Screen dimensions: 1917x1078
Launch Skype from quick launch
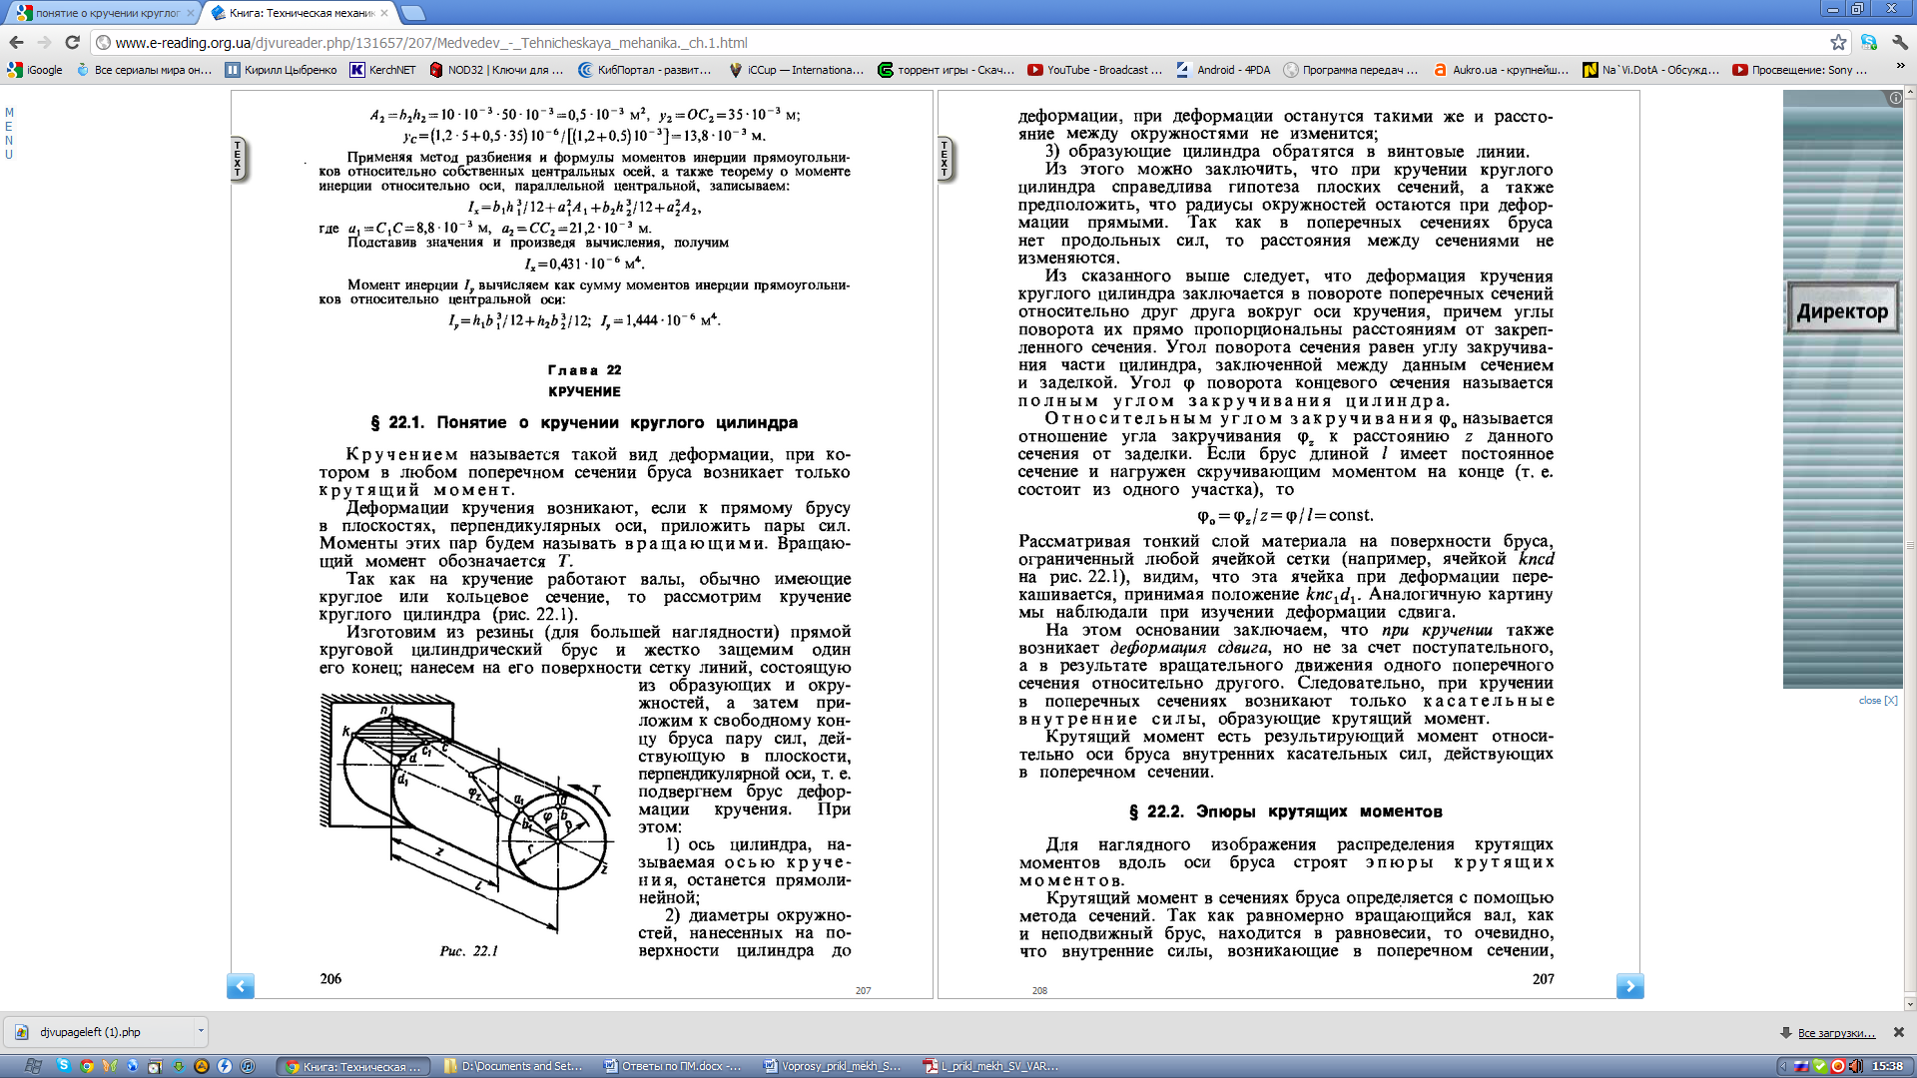point(64,1065)
